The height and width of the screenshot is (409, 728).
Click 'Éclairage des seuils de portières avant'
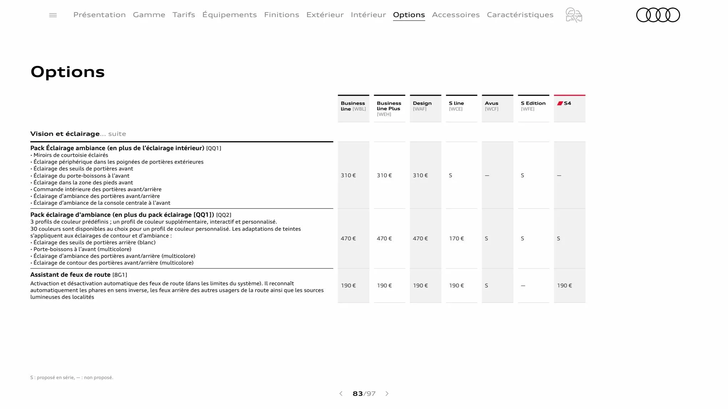point(82,169)
